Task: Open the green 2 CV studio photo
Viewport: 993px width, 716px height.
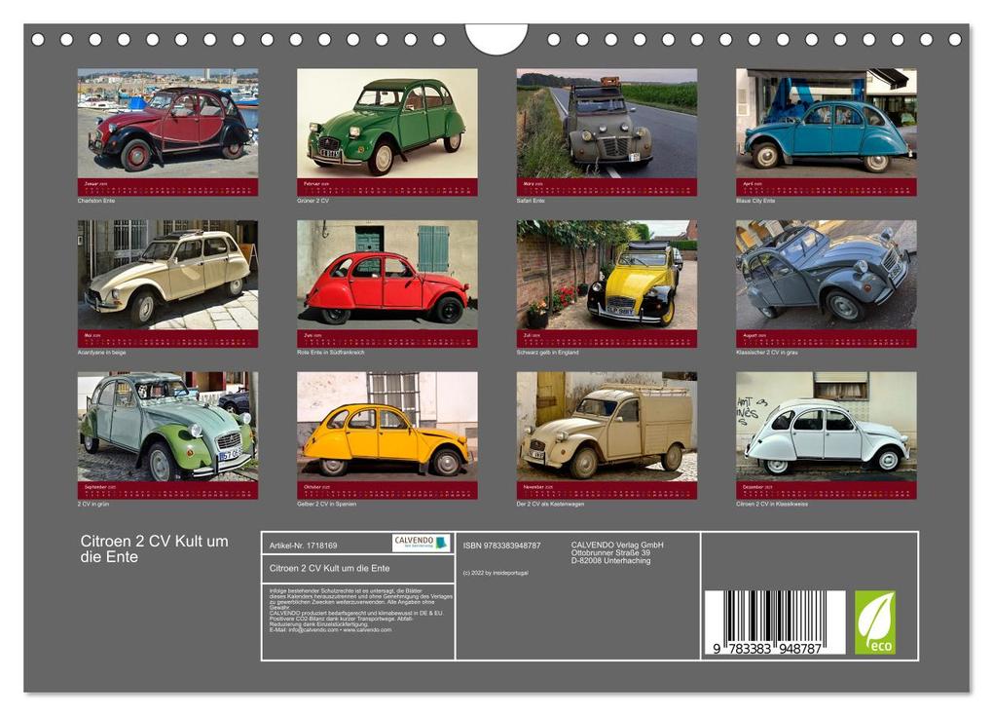Action: [x=386, y=124]
